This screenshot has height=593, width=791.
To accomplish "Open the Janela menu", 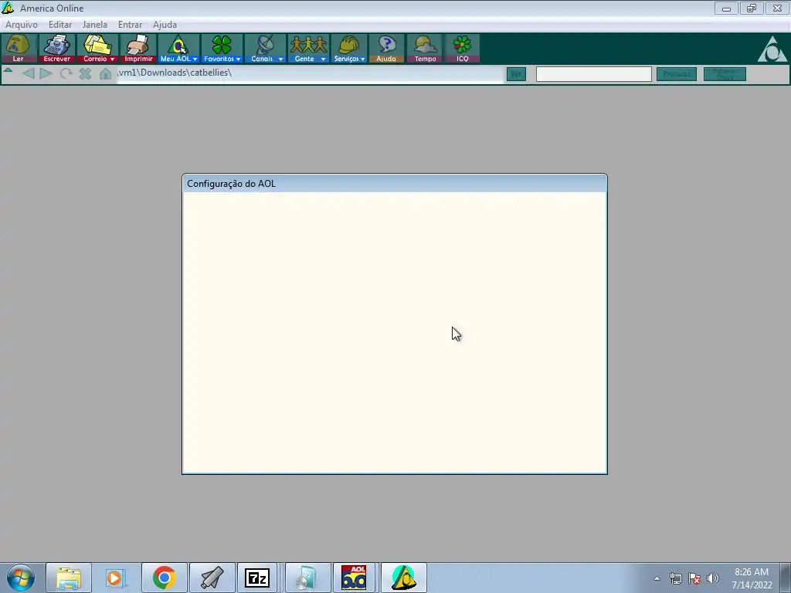I will click(95, 24).
